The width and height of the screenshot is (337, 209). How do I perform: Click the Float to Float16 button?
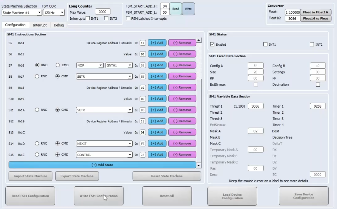coord(315,12)
